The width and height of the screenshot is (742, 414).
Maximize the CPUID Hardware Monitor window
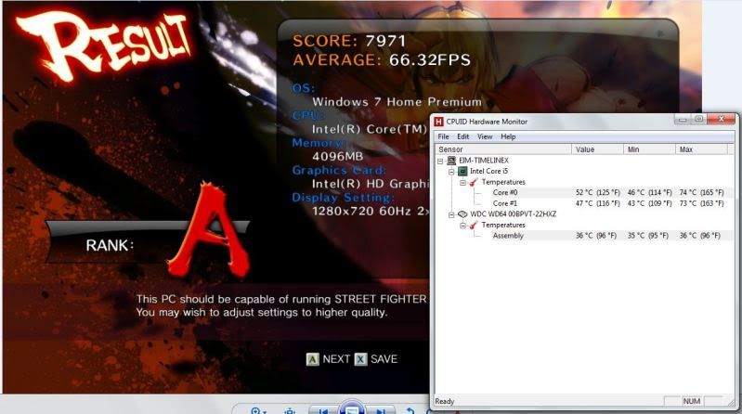698,119
